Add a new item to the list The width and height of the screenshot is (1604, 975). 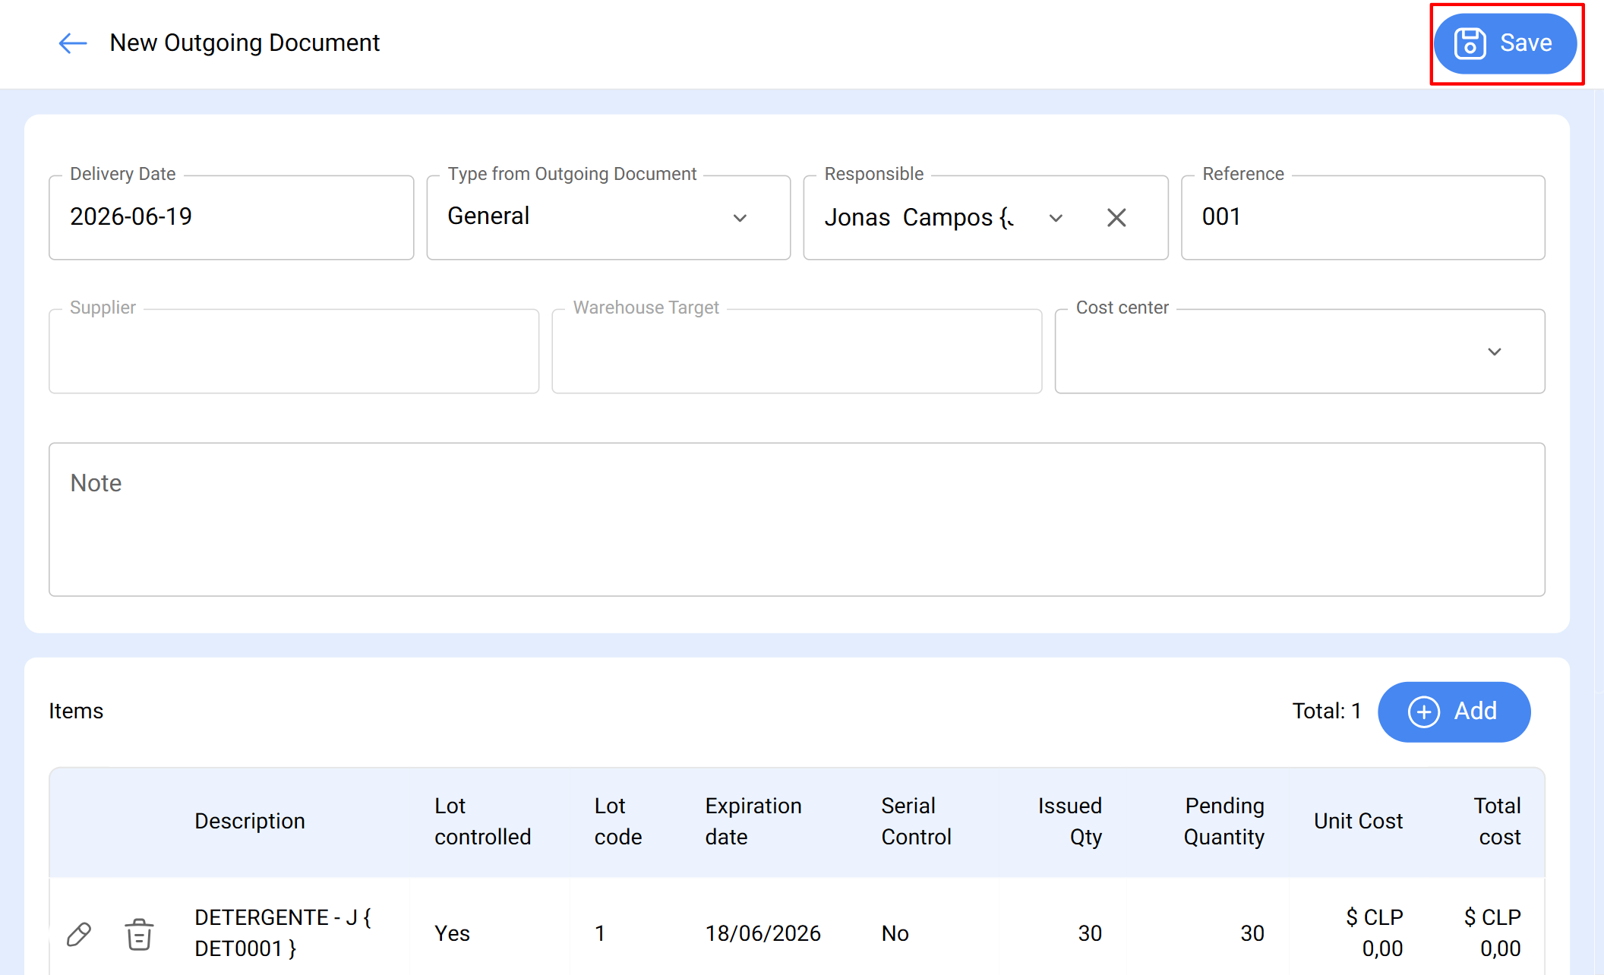[1454, 712]
